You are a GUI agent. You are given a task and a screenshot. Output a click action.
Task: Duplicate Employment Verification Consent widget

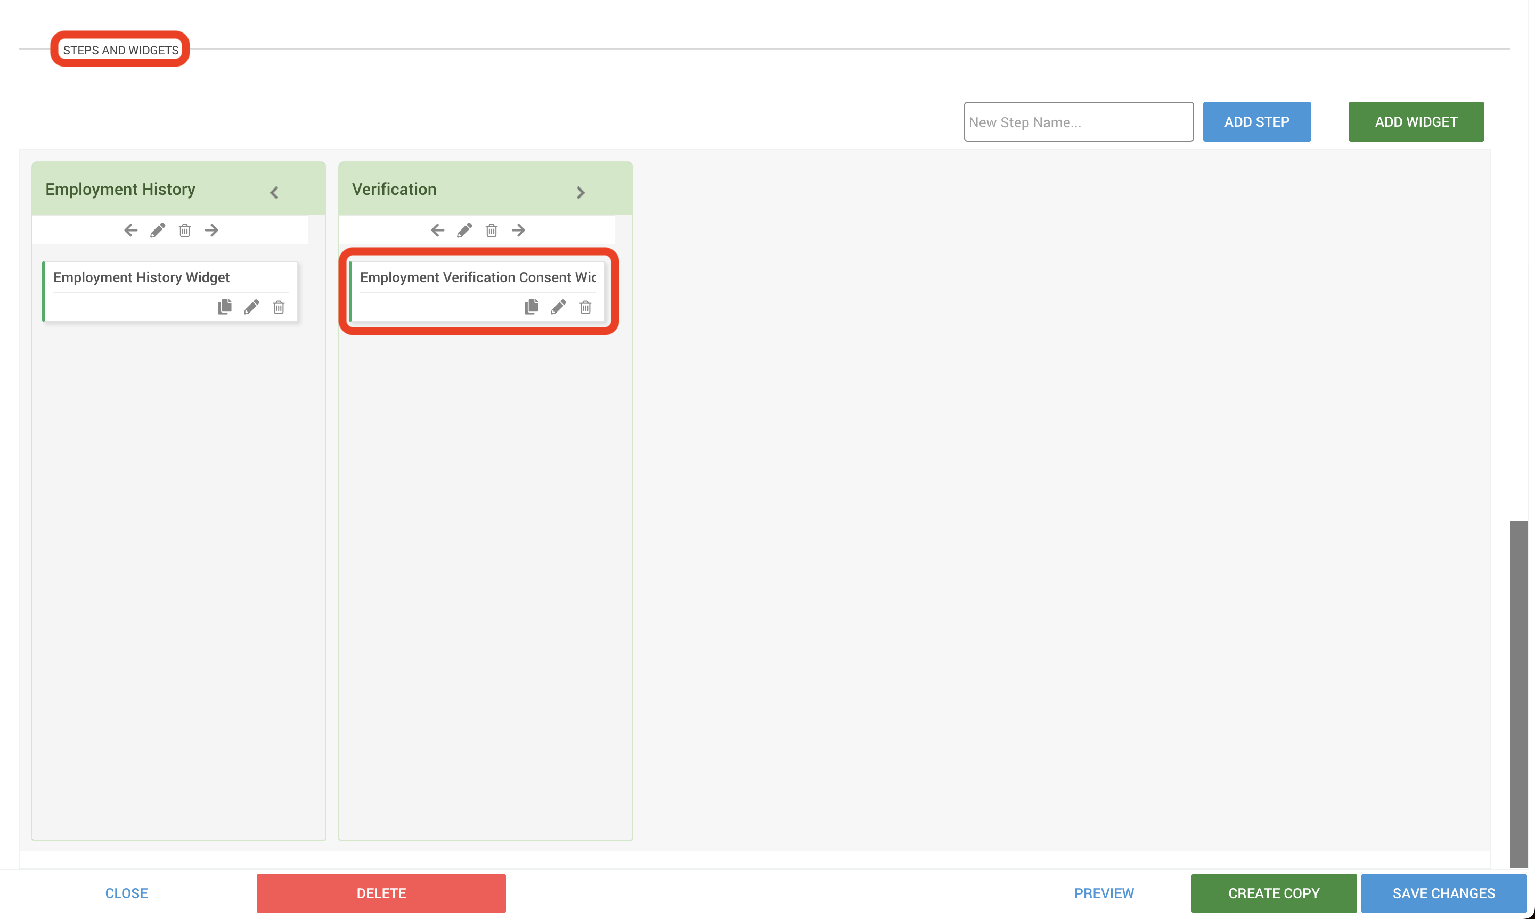coord(532,307)
